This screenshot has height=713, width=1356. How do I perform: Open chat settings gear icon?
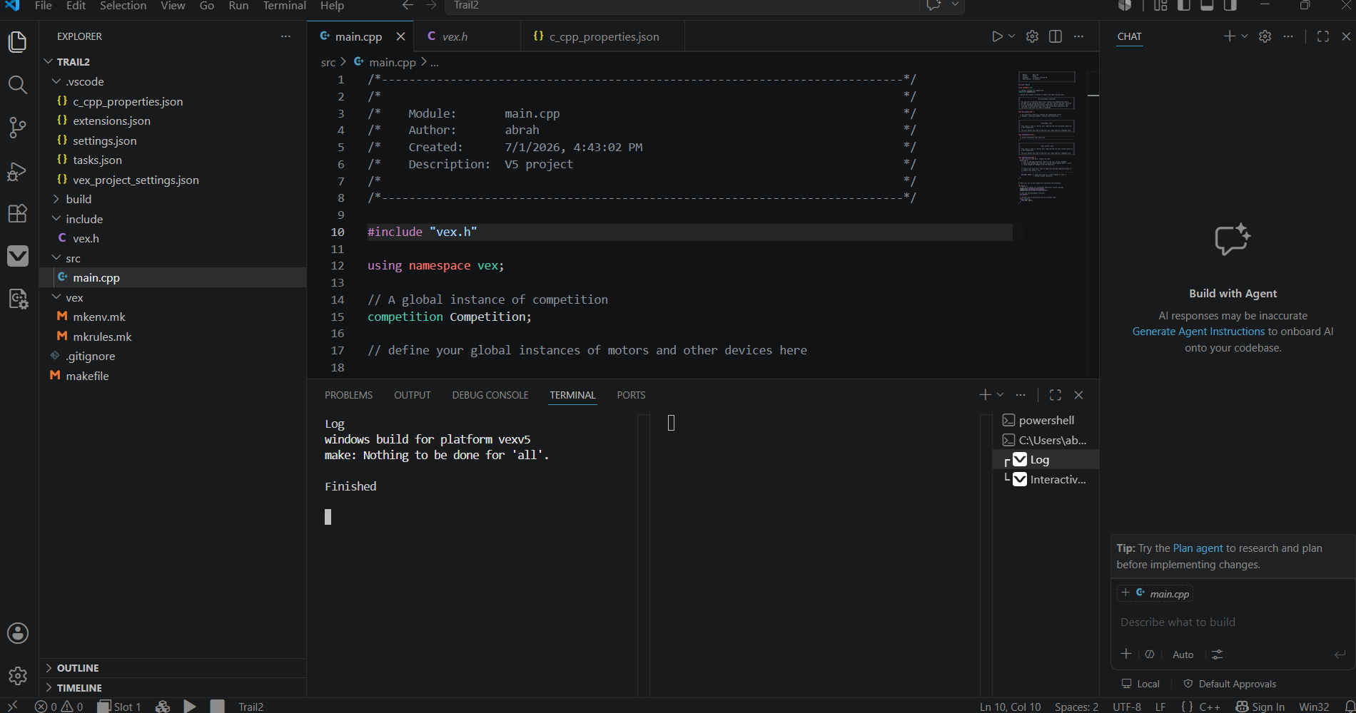(1265, 36)
